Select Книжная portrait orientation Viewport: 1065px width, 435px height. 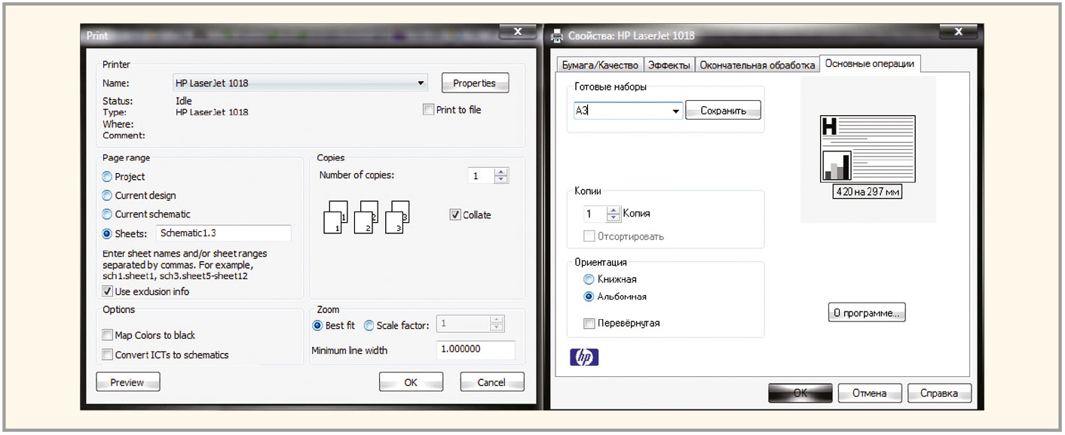click(x=589, y=279)
